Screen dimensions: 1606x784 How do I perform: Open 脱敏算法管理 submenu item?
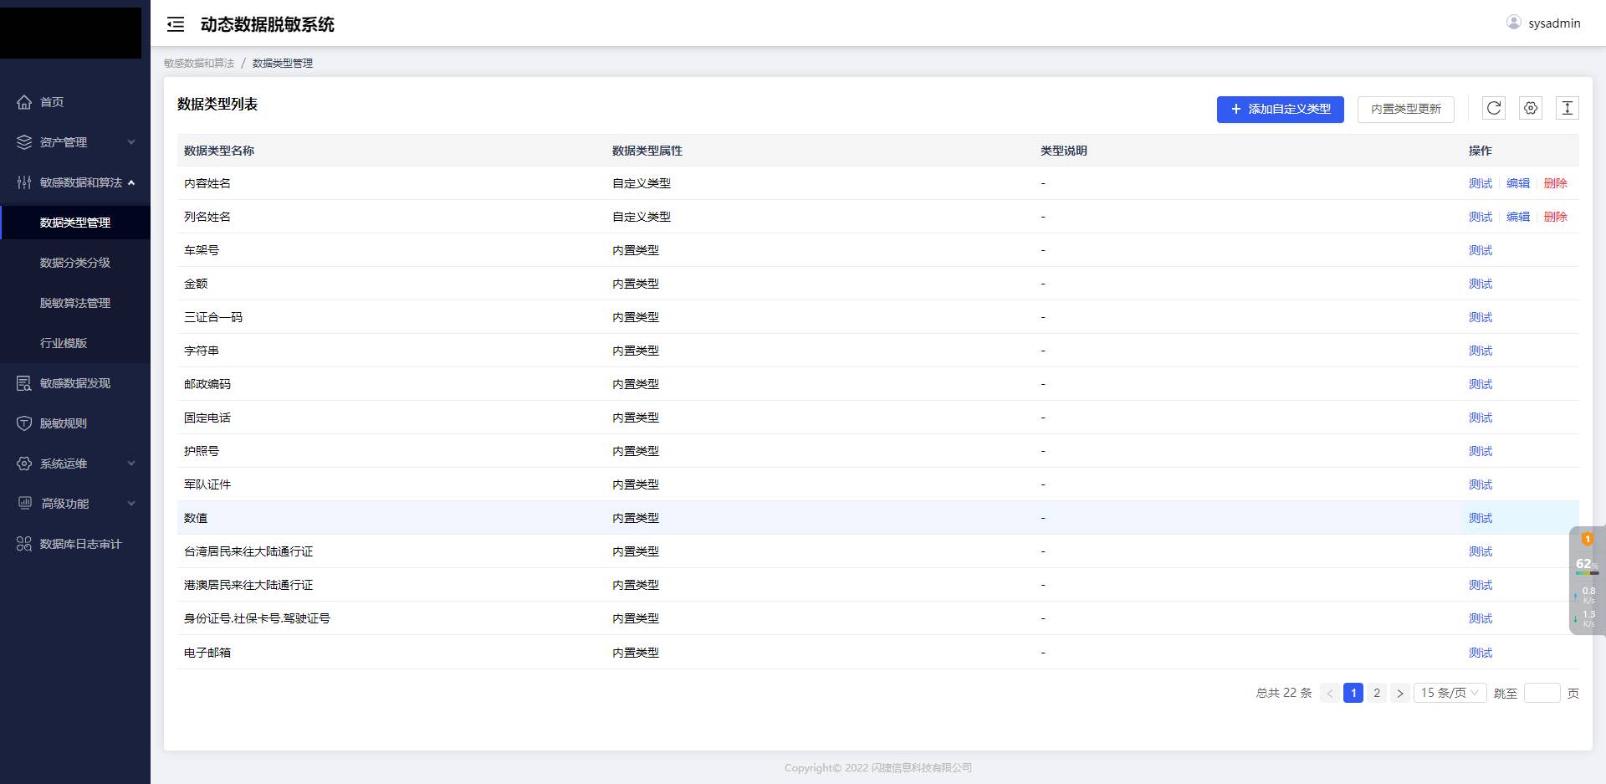[x=75, y=303]
